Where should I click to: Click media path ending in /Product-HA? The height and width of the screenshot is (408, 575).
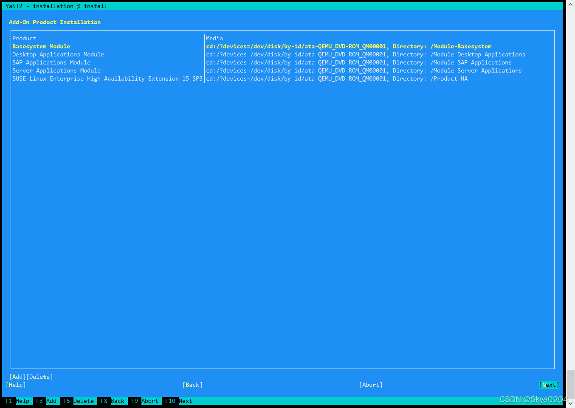(x=337, y=79)
